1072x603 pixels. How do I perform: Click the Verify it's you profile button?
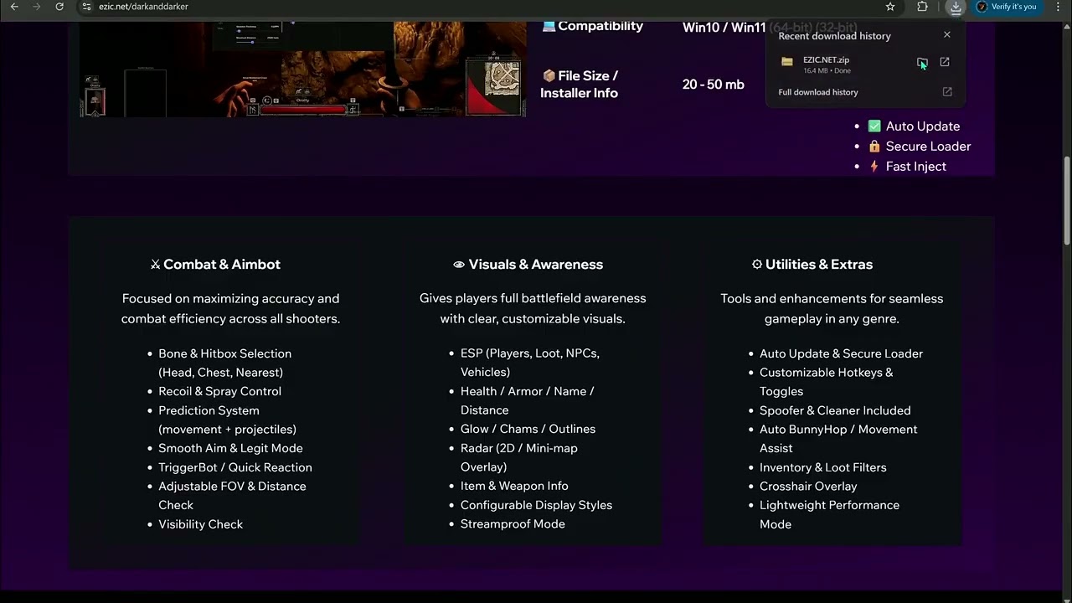[x=1007, y=7]
